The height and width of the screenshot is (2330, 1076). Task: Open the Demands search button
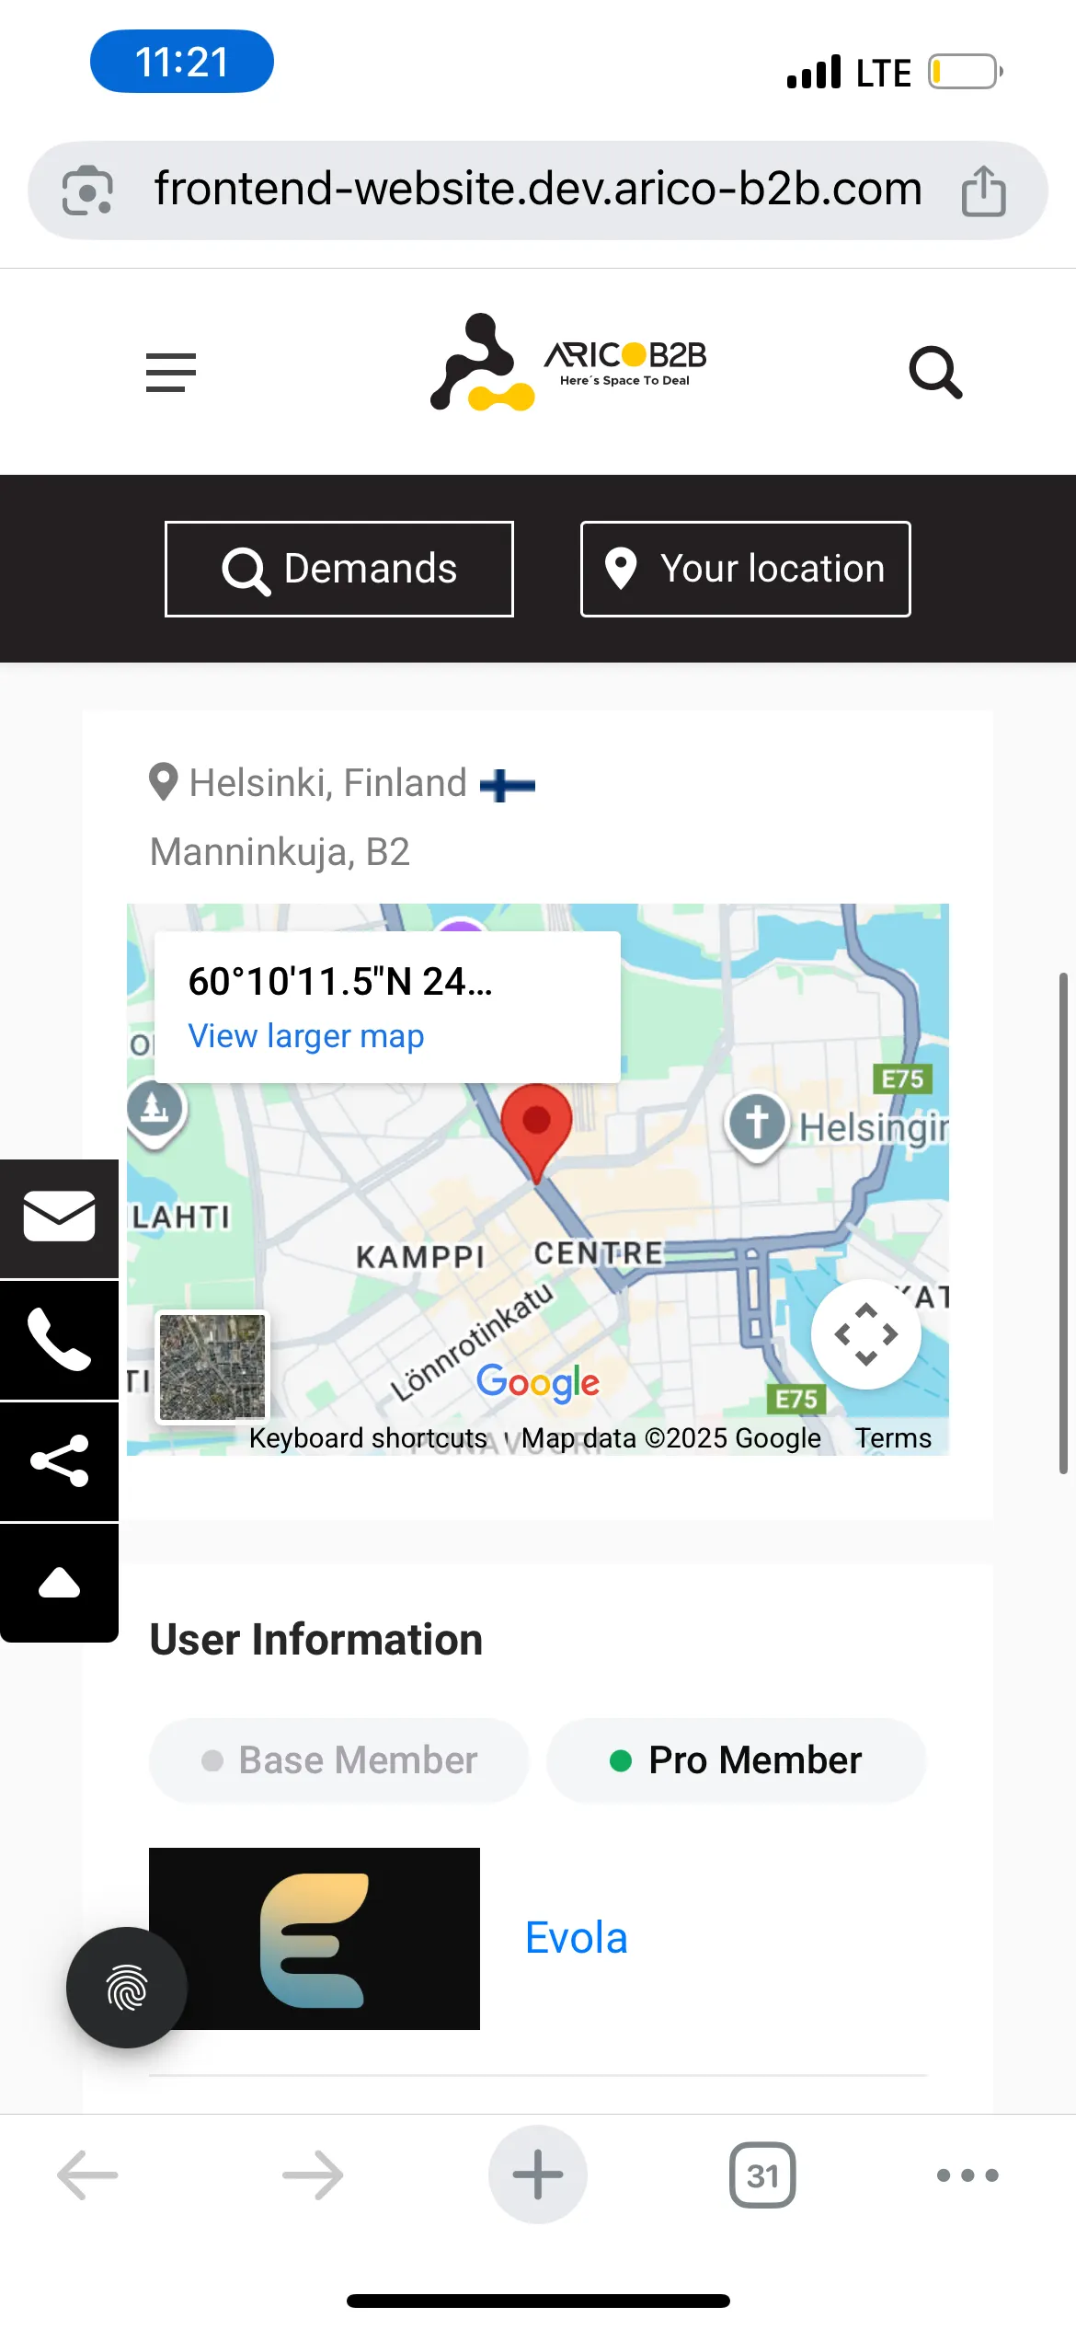tap(339, 569)
